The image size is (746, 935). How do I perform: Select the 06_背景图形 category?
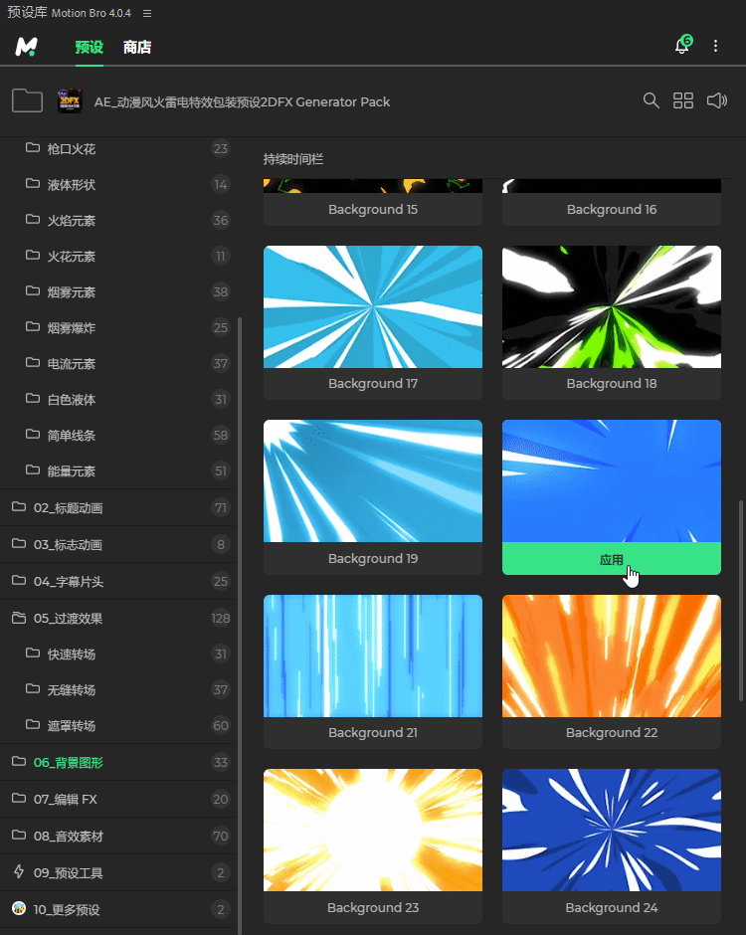pos(118,762)
